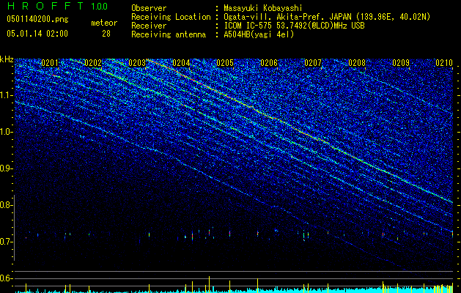Click the timestamp 05.01.14 02:00
Image resolution: width=461 pixels, height=293 pixels.
[37, 34]
